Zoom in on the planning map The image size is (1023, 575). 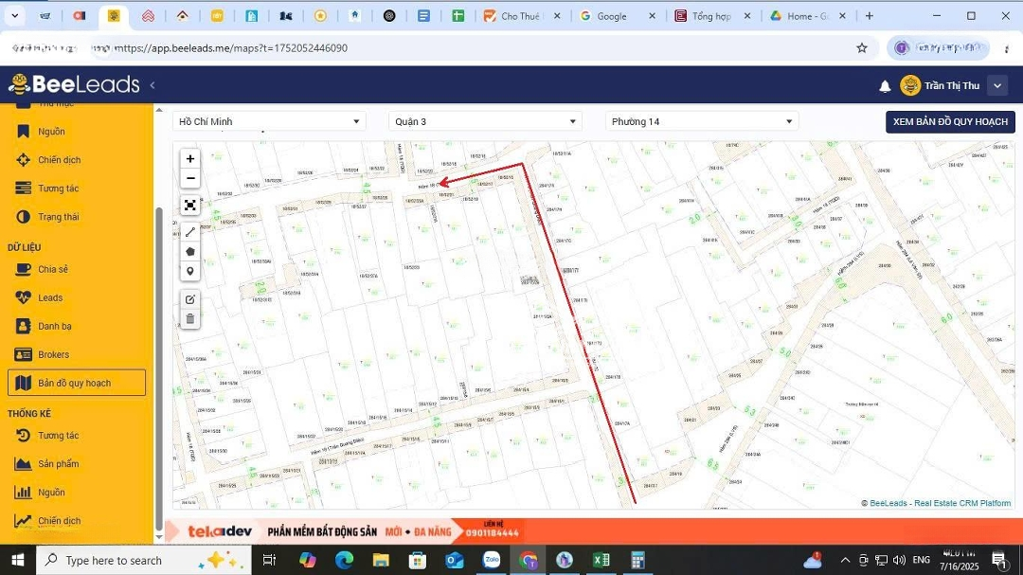[190, 159]
